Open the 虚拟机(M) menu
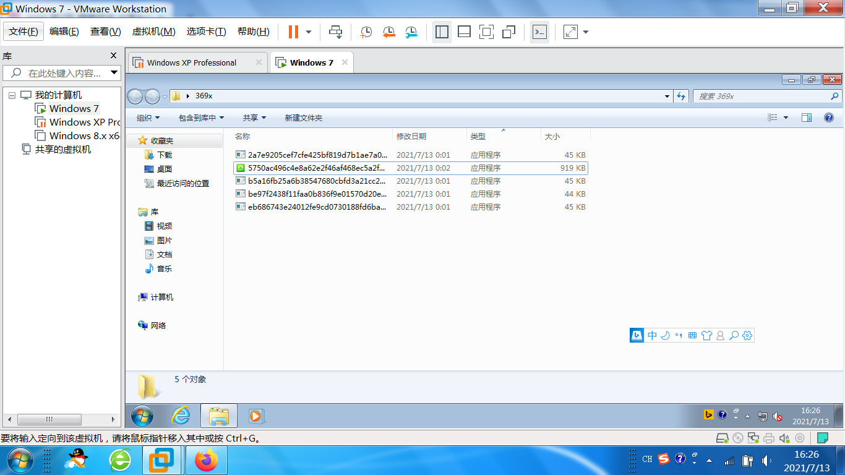 click(153, 32)
